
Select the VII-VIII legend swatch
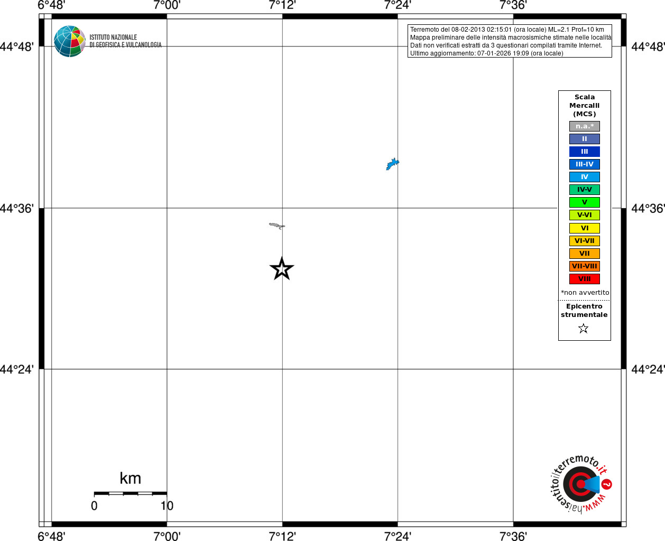[x=585, y=266]
